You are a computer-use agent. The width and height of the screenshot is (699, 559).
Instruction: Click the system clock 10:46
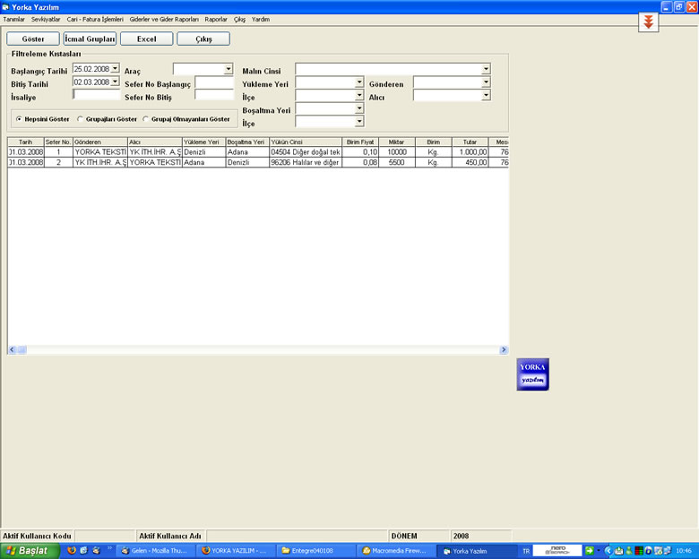(x=684, y=551)
